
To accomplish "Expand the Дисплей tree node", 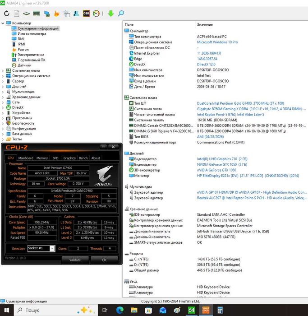I will point(3,87).
